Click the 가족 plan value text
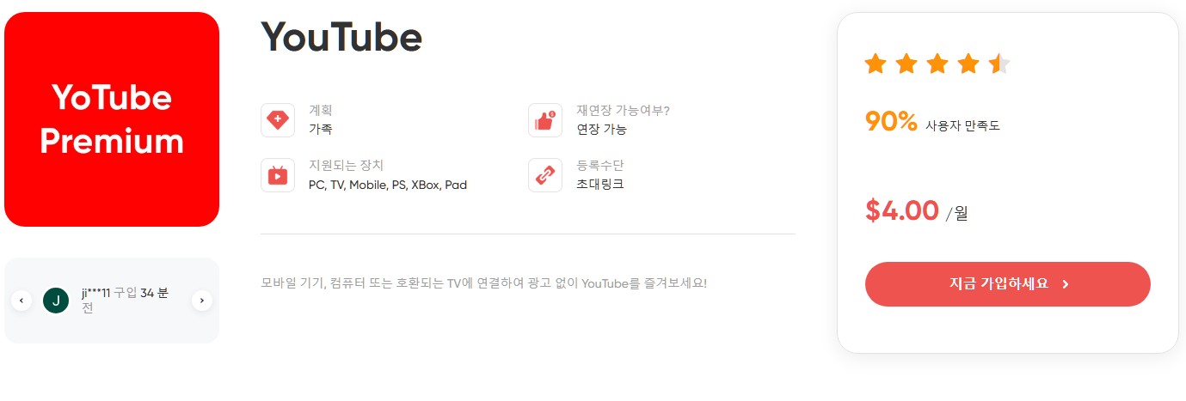Image resolution: width=1186 pixels, height=401 pixels. pyautogui.click(x=320, y=130)
